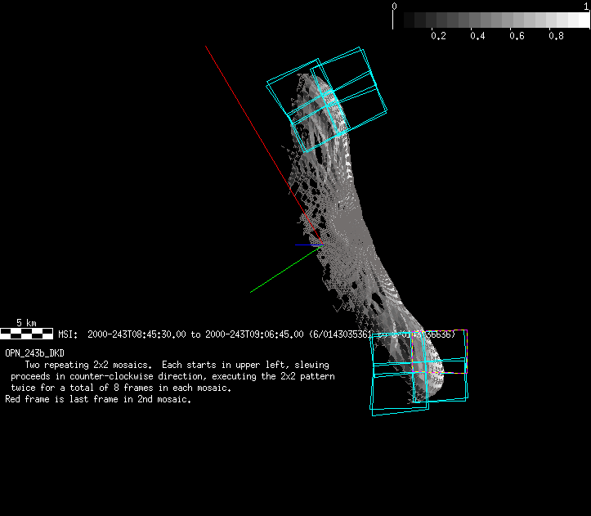Image resolution: width=591 pixels, height=516 pixels.
Task: Click the 0.8 tick label on colorbar
Action: (x=556, y=36)
